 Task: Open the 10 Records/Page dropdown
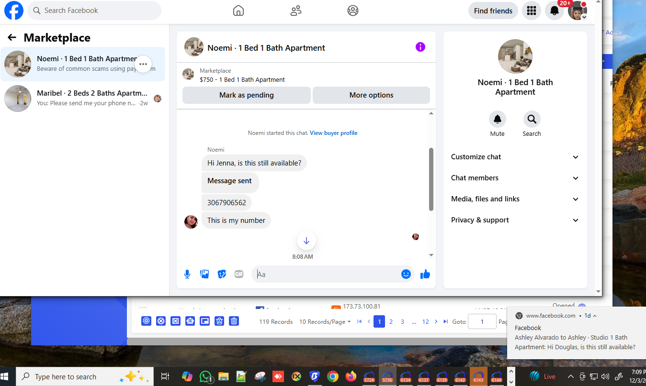tap(325, 321)
